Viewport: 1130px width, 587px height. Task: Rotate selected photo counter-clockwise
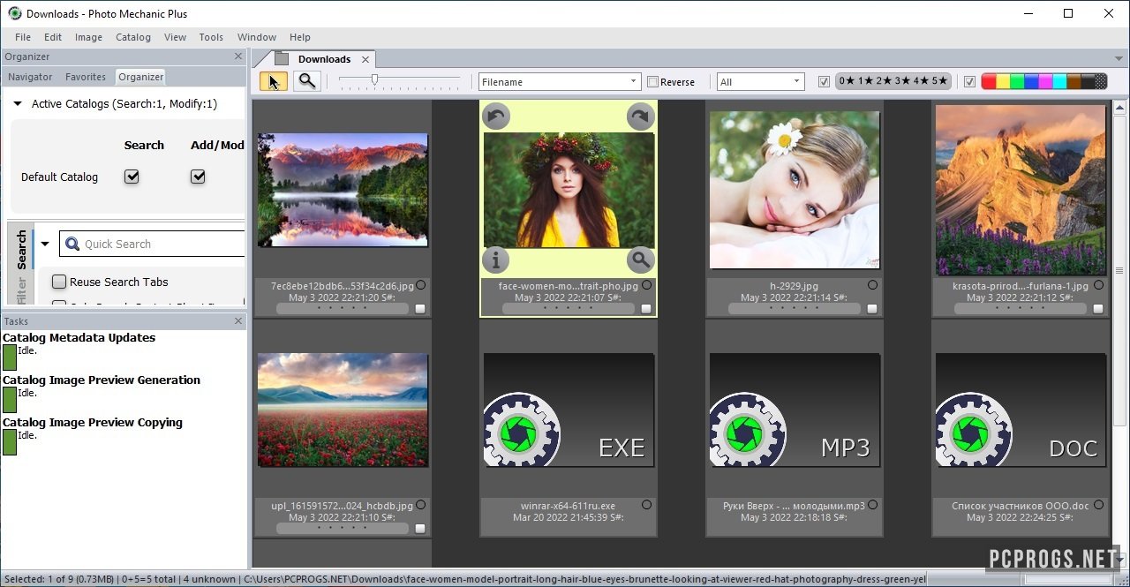(x=496, y=117)
